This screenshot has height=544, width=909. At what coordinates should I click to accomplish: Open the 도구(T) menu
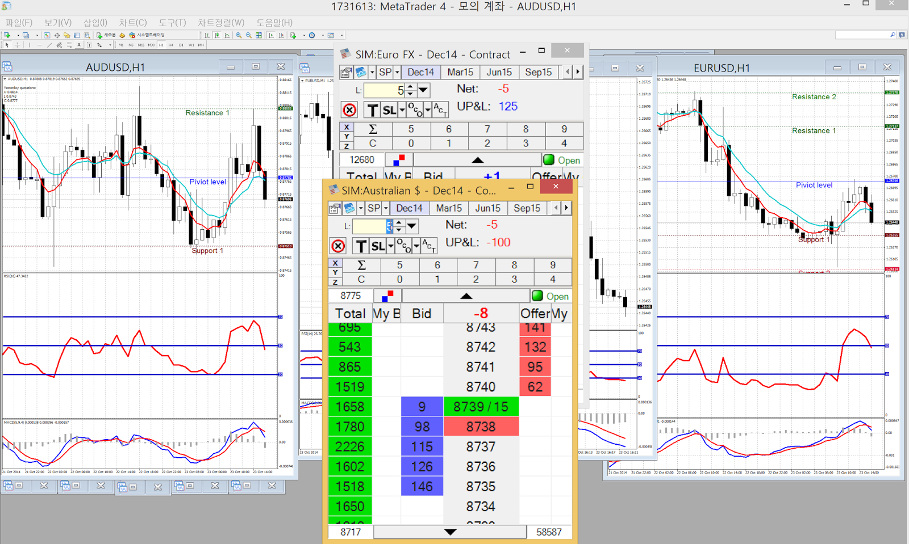coord(172,23)
